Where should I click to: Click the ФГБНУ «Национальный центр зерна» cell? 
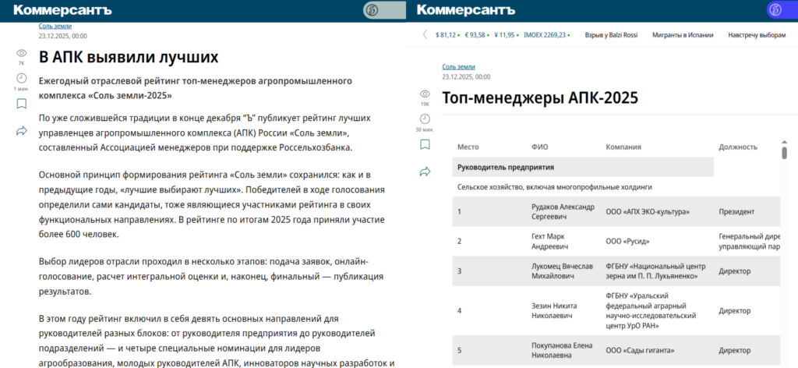655,271
